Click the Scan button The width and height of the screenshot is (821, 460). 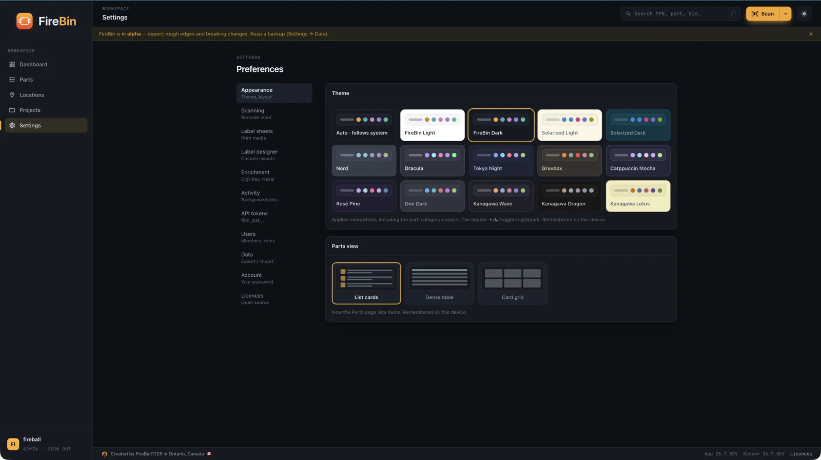[763, 14]
